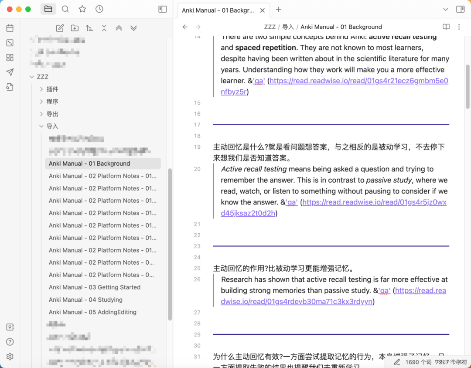Open the 'qa' link in the passive study paragraph
The width and height of the screenshot is (471, 368).
(291, 202)
